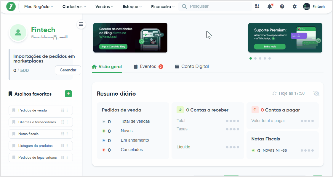This screenshot has height=177, width=333.
Task: Collapse sidebar with hamburger menu icon
Action: 81,24
